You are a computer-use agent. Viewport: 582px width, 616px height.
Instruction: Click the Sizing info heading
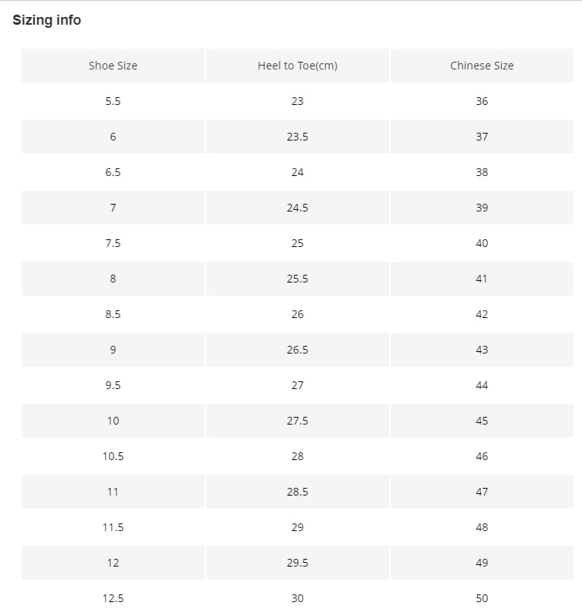[x=47, y=20]
